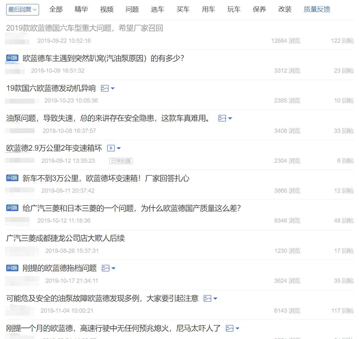Open post 欧蓝德2.9万公里2年变速箱坏
This screenshot has height=339, width=359.
[x=54, y=148]
